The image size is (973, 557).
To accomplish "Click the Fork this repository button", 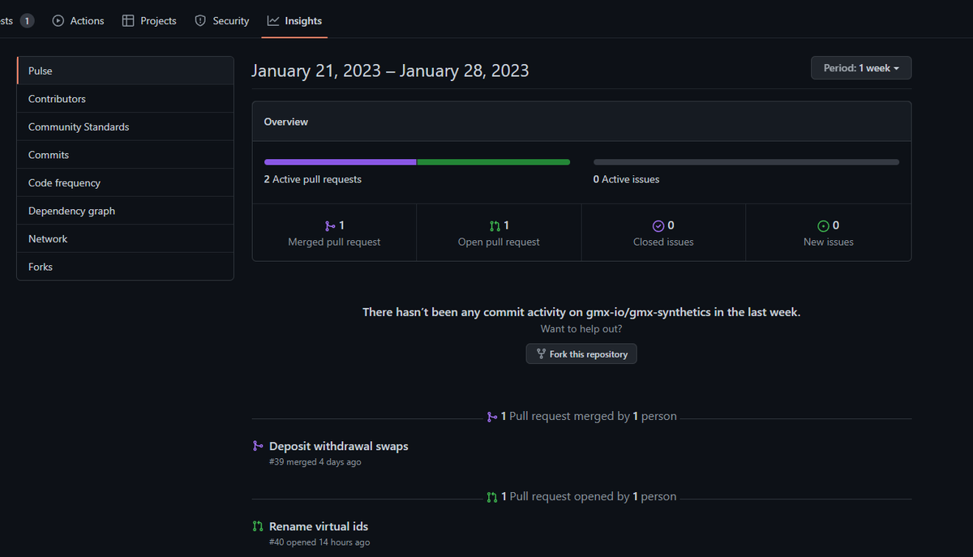I will point(581,353).
